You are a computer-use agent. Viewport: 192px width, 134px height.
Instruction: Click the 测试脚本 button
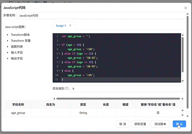point(160,124)
